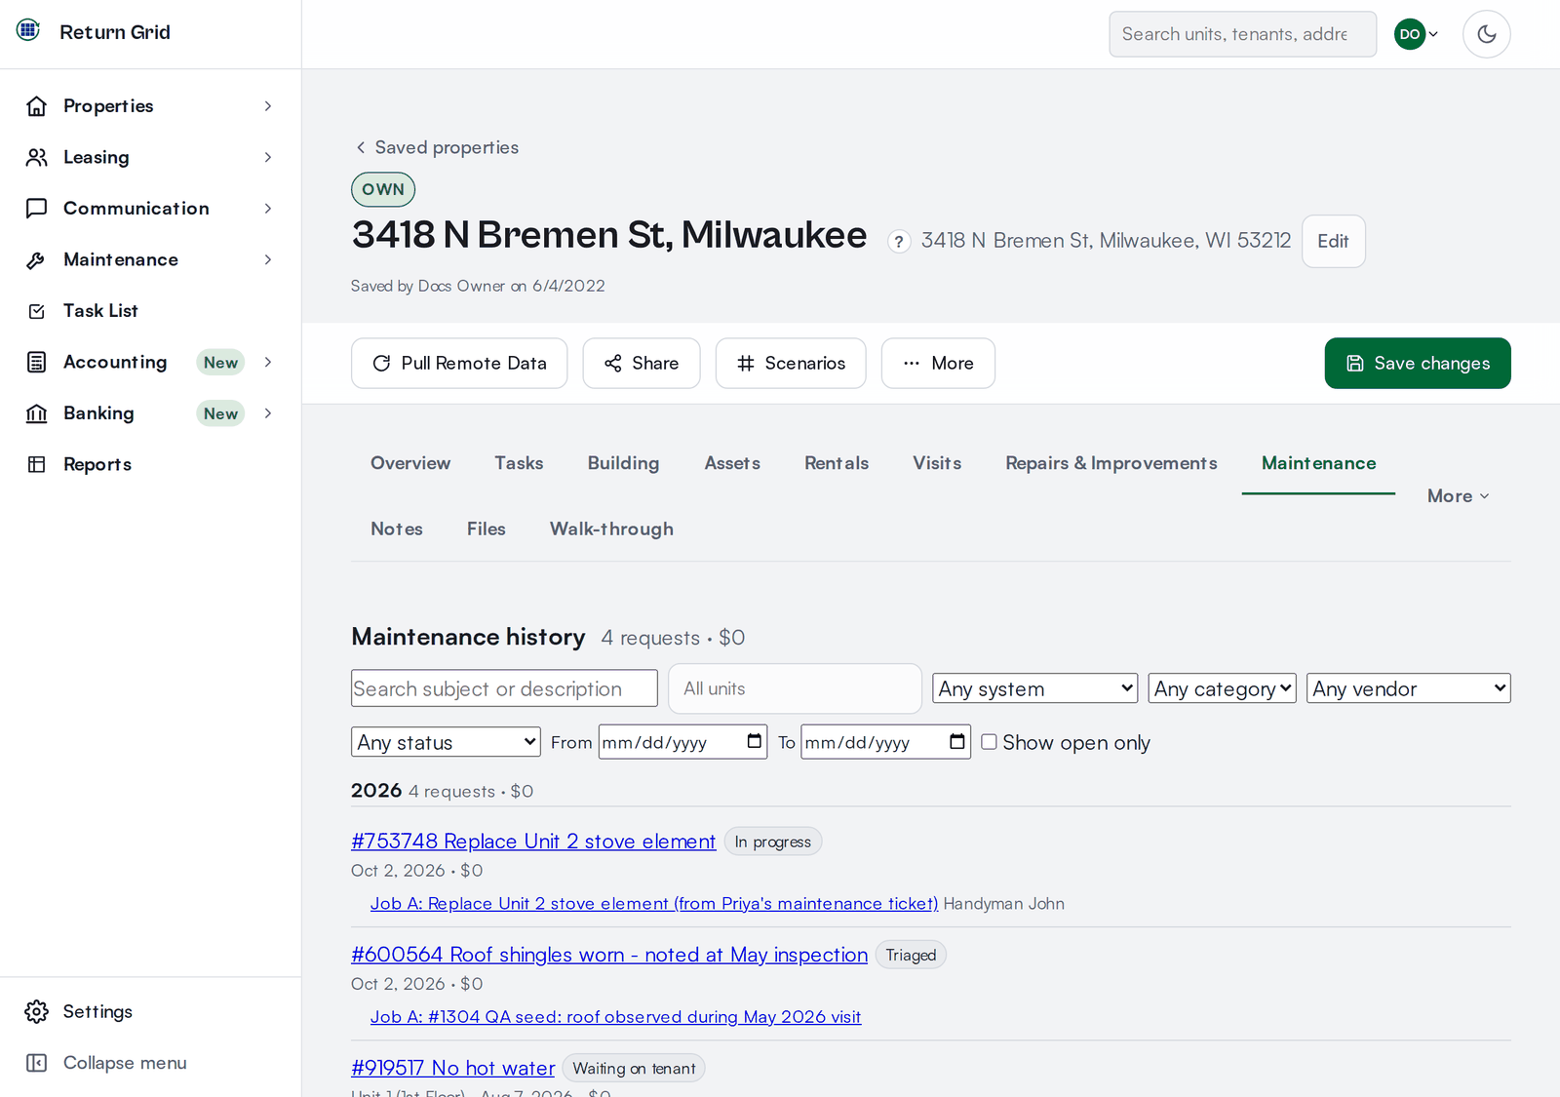Viewport: 1560px width, 1097px height.
Task: Open the Any category dropdown
Action: (1223, 688)
